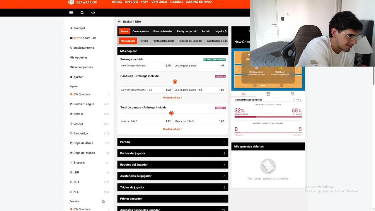Screen dimensions: 375x211
Task: Click the Empieza Pronto clock icon
Action: (x=71, y=48)
